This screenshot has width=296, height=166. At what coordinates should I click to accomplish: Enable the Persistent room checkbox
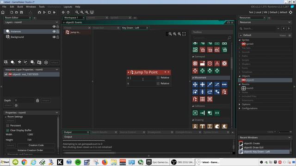click(7, 125)
